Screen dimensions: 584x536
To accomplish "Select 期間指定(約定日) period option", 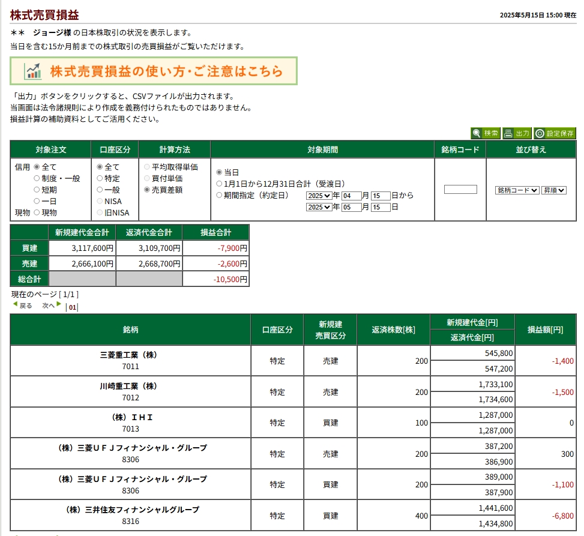I will (x=219, y=195).
